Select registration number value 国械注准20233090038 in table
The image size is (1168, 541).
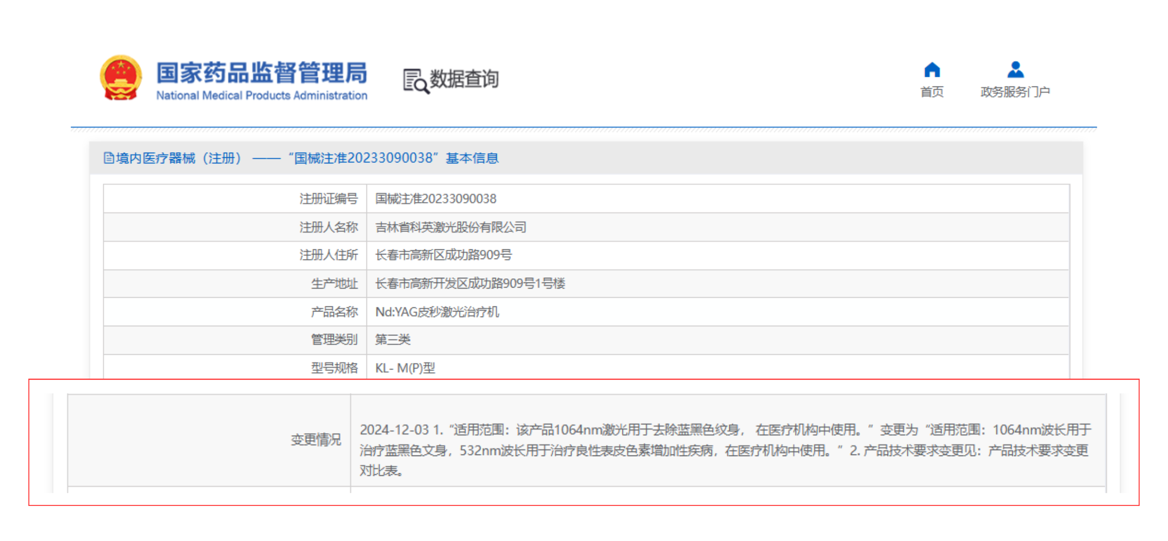click(x=436, y=199)
